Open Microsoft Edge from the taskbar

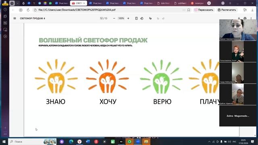point(71,141)
